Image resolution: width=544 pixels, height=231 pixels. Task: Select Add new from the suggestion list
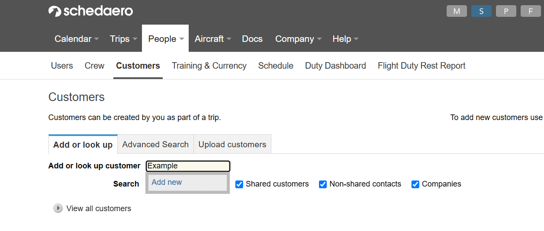click(x=167, y=182)
